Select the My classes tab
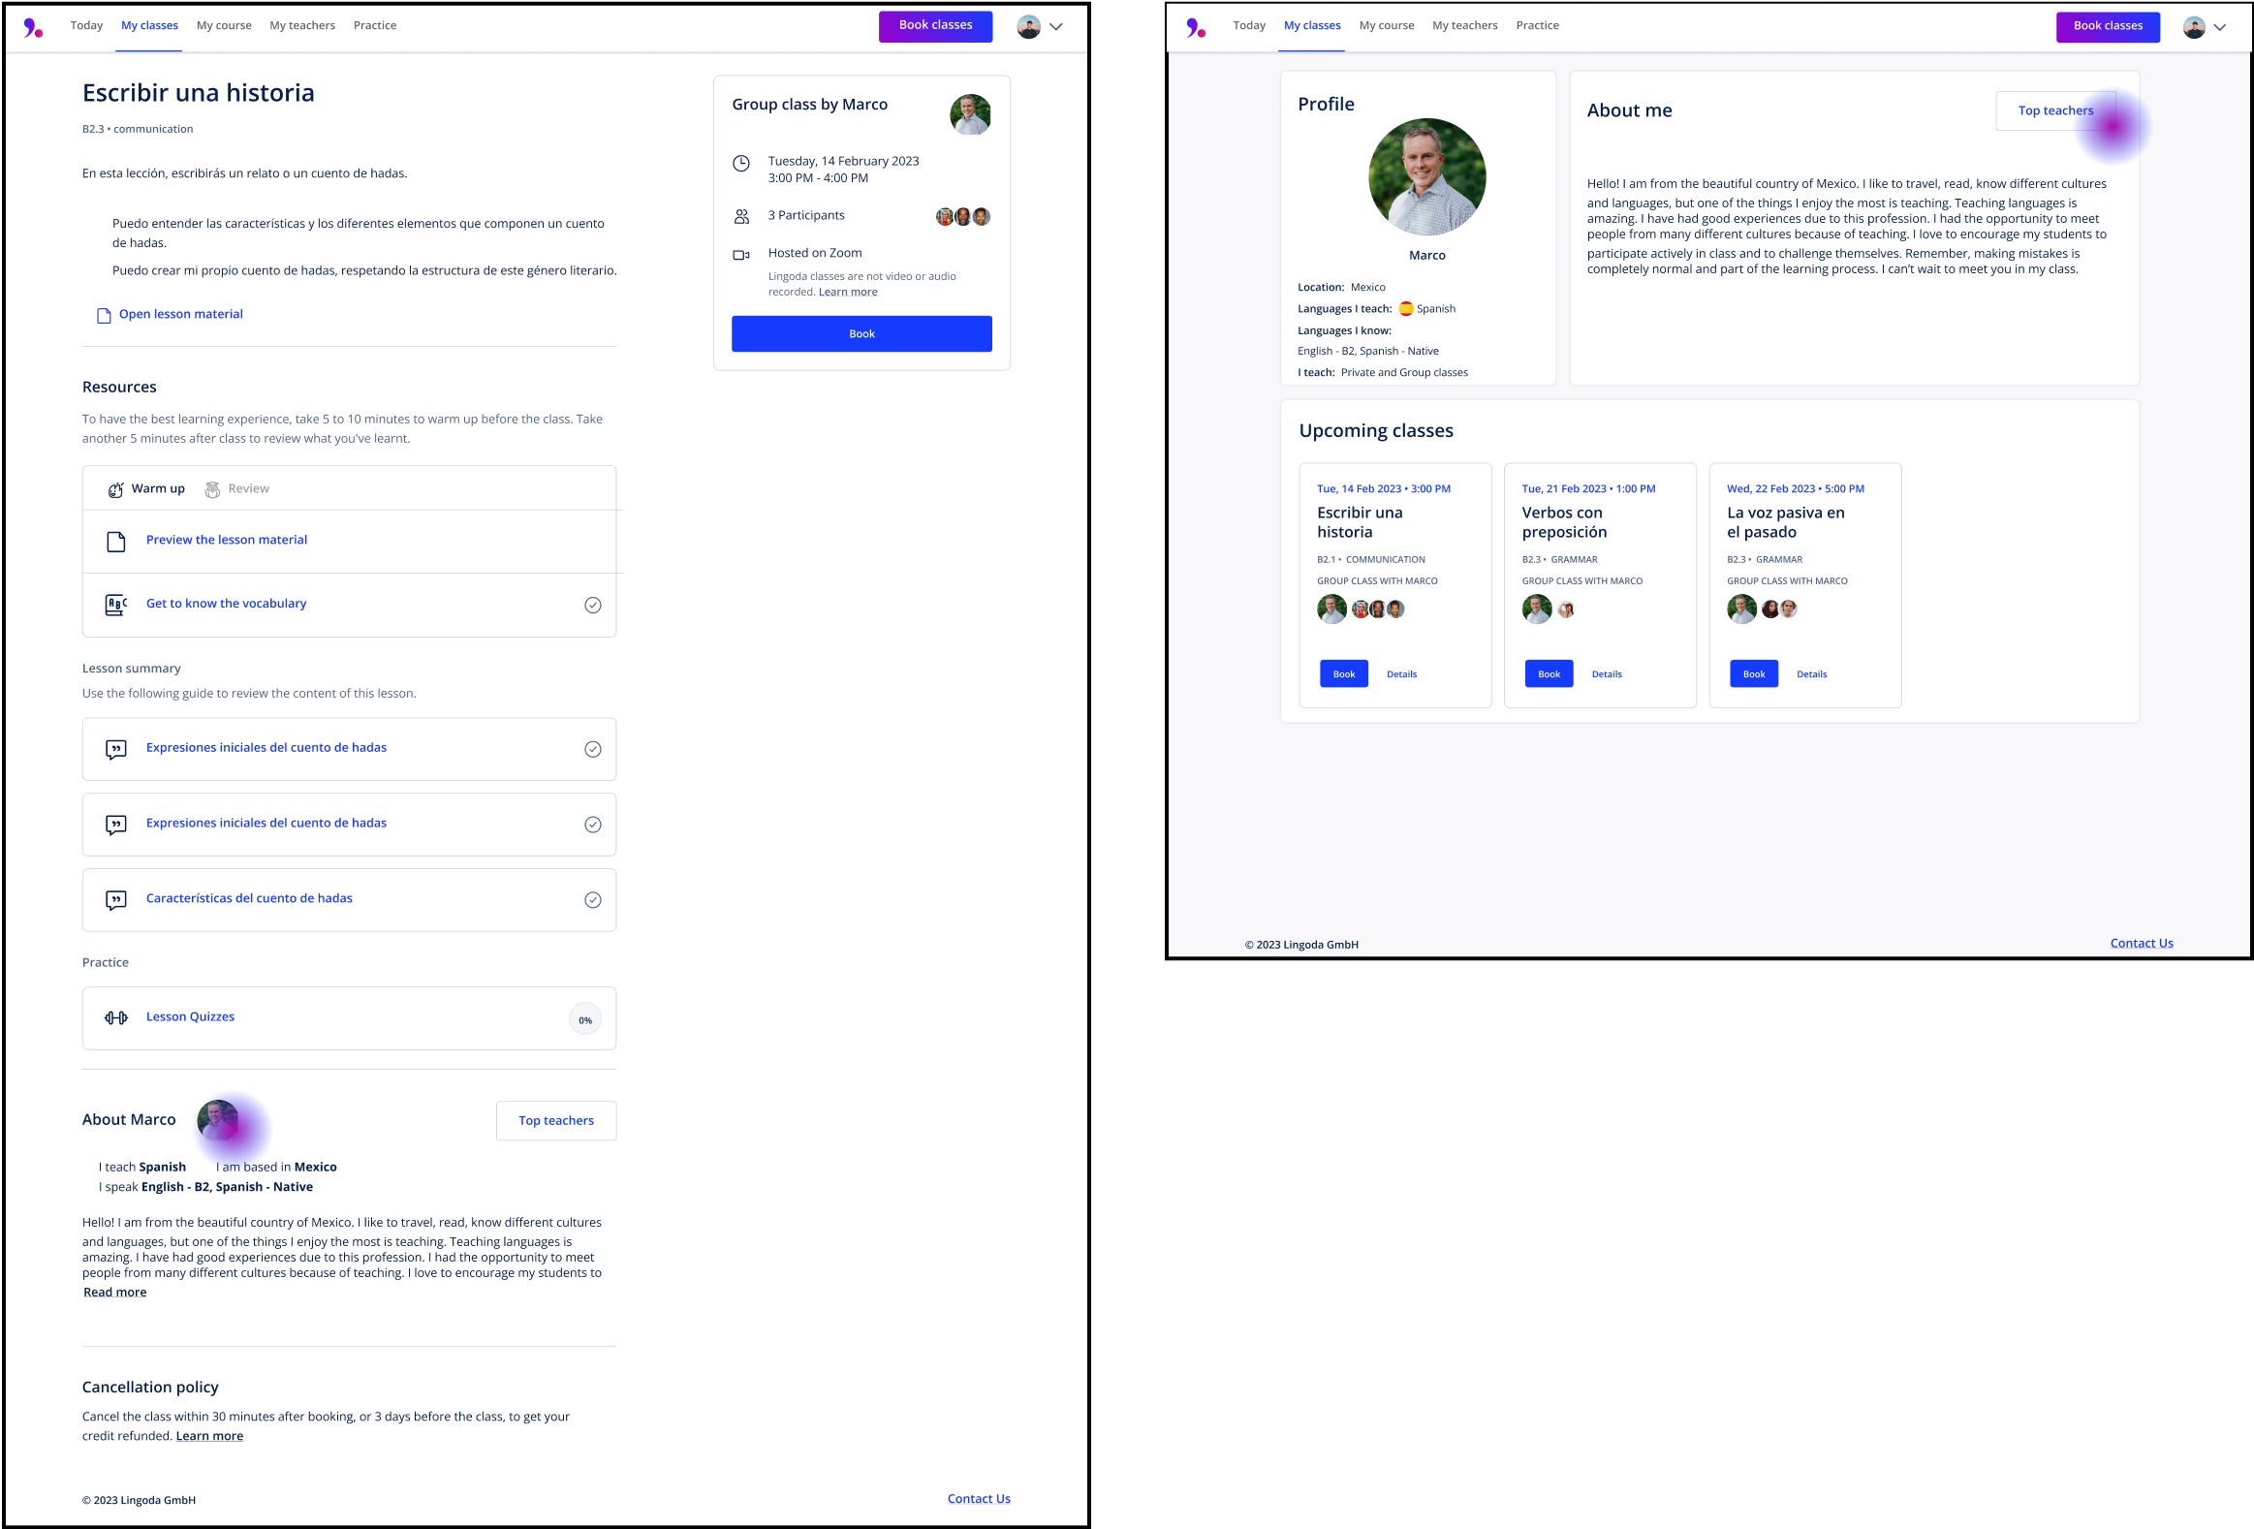Screen dimensions: 2254x1529 tap(1312, 24)
